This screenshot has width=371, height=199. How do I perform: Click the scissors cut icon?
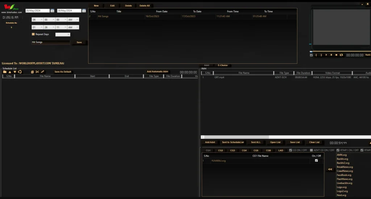coord(37,72)
